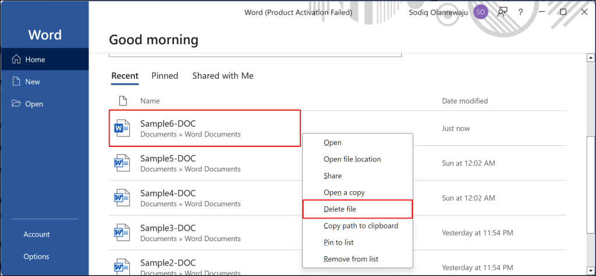
Task: Click the Sample5-DOC Word file icon
Action: pyautogui.click(x=122, y=163)
